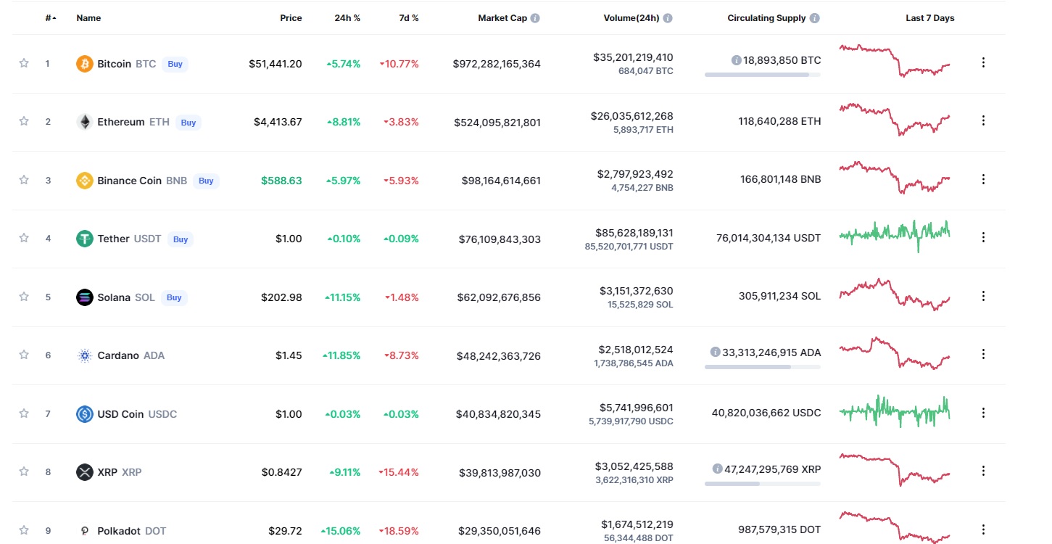Open the three-dot menu for Cardano

pyautogui.click(x=983, y=354)
